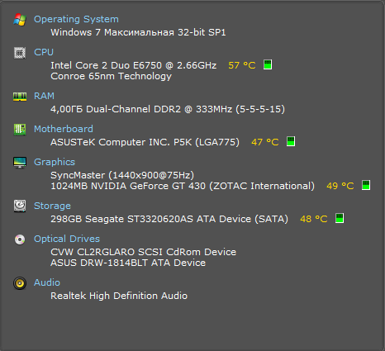Open the Motherboard section heading
385x351 pixels.
point(64,129)
